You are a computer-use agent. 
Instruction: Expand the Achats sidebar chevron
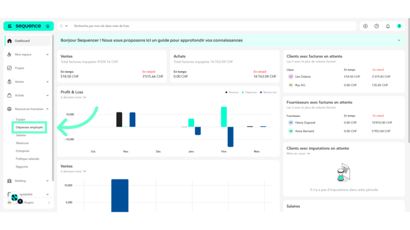[47, 95]
